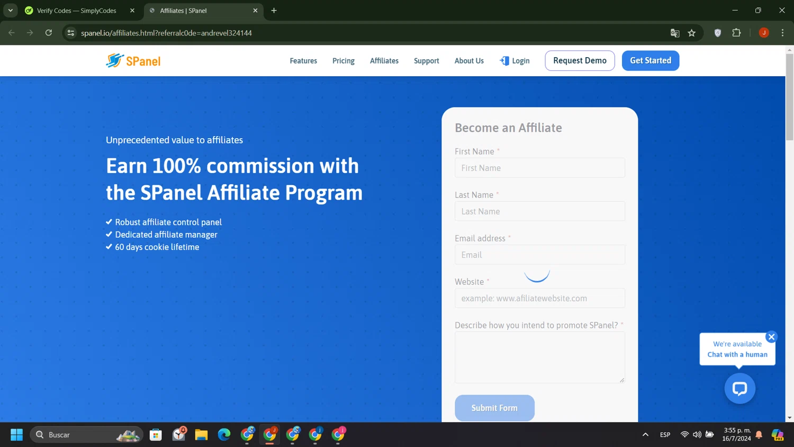Focus the Last Name input field
The height and width of the screenshot is (447, 794).
(539, 211)
